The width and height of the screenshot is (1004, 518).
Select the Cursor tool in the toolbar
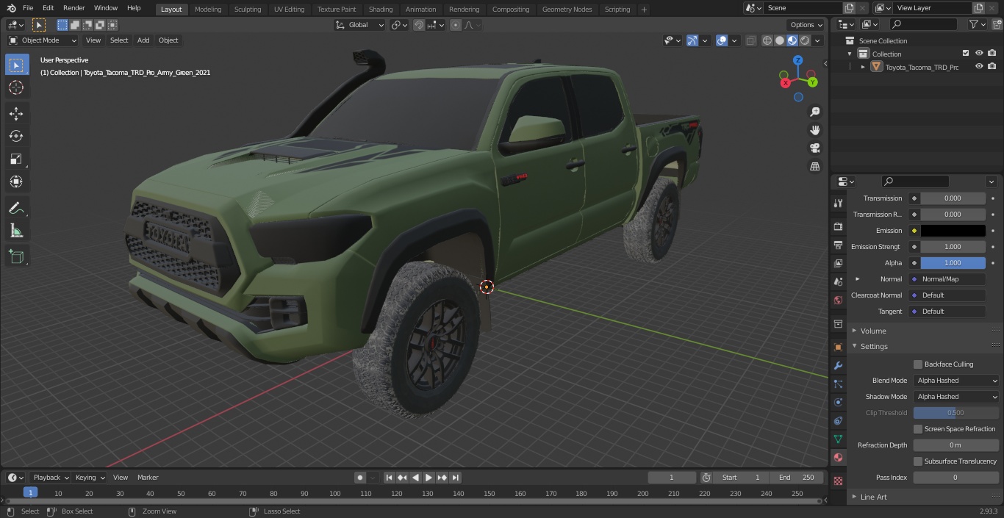[16, 87]
